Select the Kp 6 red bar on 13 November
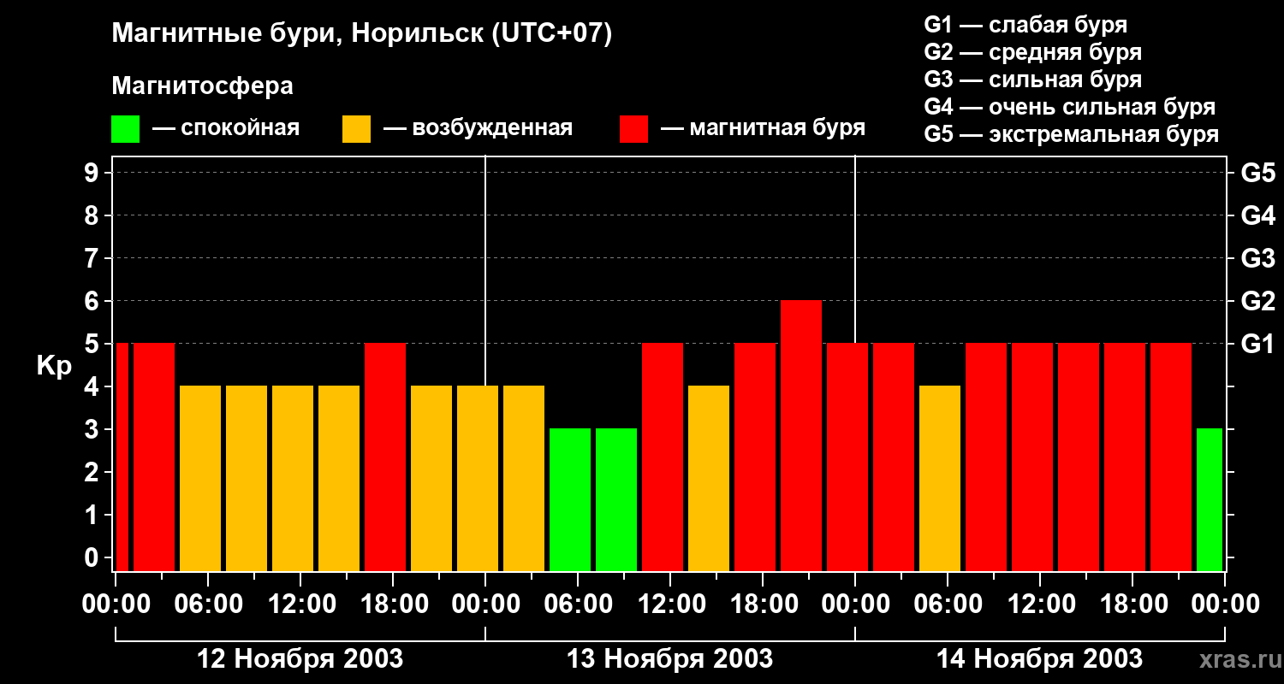Viewport: 1284px width, 684px height. point(801,435)
